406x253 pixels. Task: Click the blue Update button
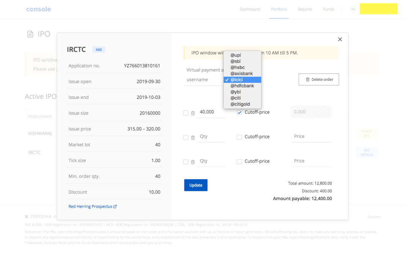pos(196,185)
